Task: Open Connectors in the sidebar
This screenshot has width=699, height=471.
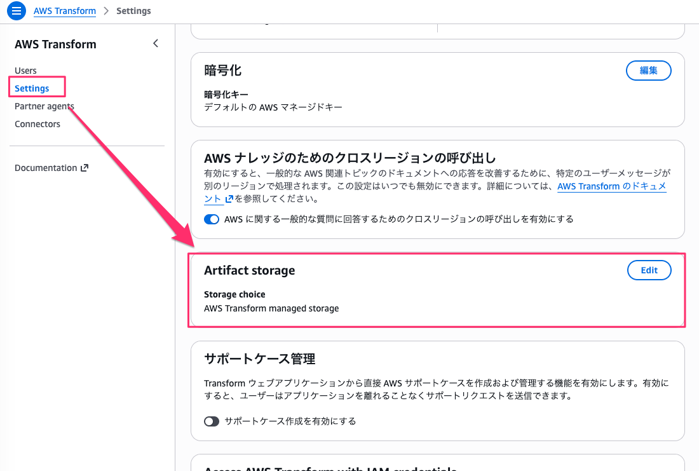Action: pos(37,124)
